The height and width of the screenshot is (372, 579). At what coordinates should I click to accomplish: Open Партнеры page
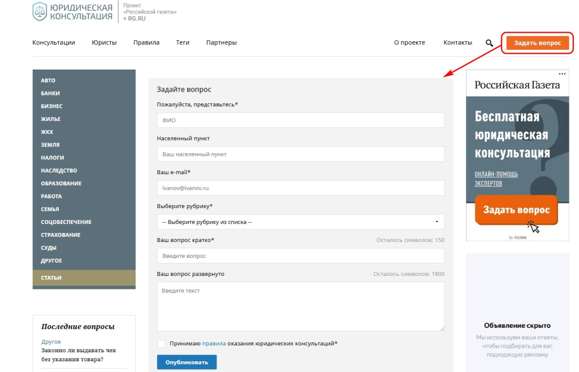[x=222, y=42]
